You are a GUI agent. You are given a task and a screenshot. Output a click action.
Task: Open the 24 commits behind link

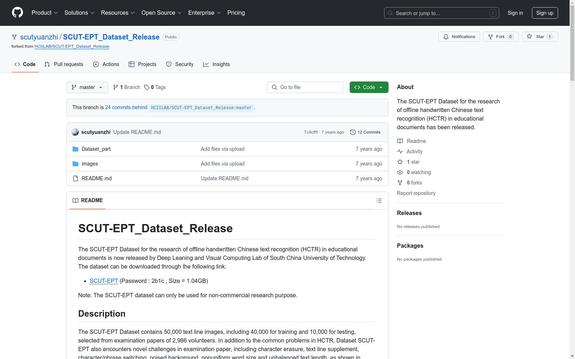pos(126,107)
